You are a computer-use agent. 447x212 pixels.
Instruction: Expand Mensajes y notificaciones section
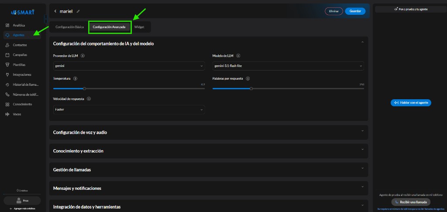(x=362, y=187)
